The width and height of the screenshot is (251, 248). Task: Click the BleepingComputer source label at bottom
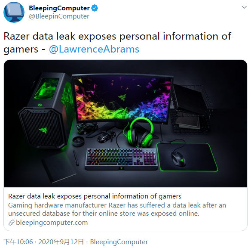click(119, 242)
